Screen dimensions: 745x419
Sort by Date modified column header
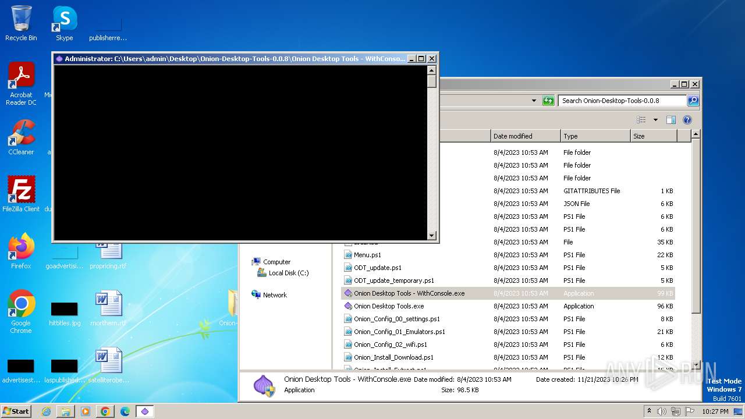pyautogui.click(x=526, y=136)
